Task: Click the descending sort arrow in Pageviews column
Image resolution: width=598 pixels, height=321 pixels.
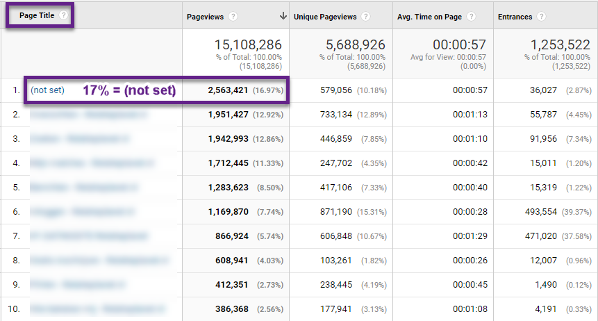Action: 283,16
